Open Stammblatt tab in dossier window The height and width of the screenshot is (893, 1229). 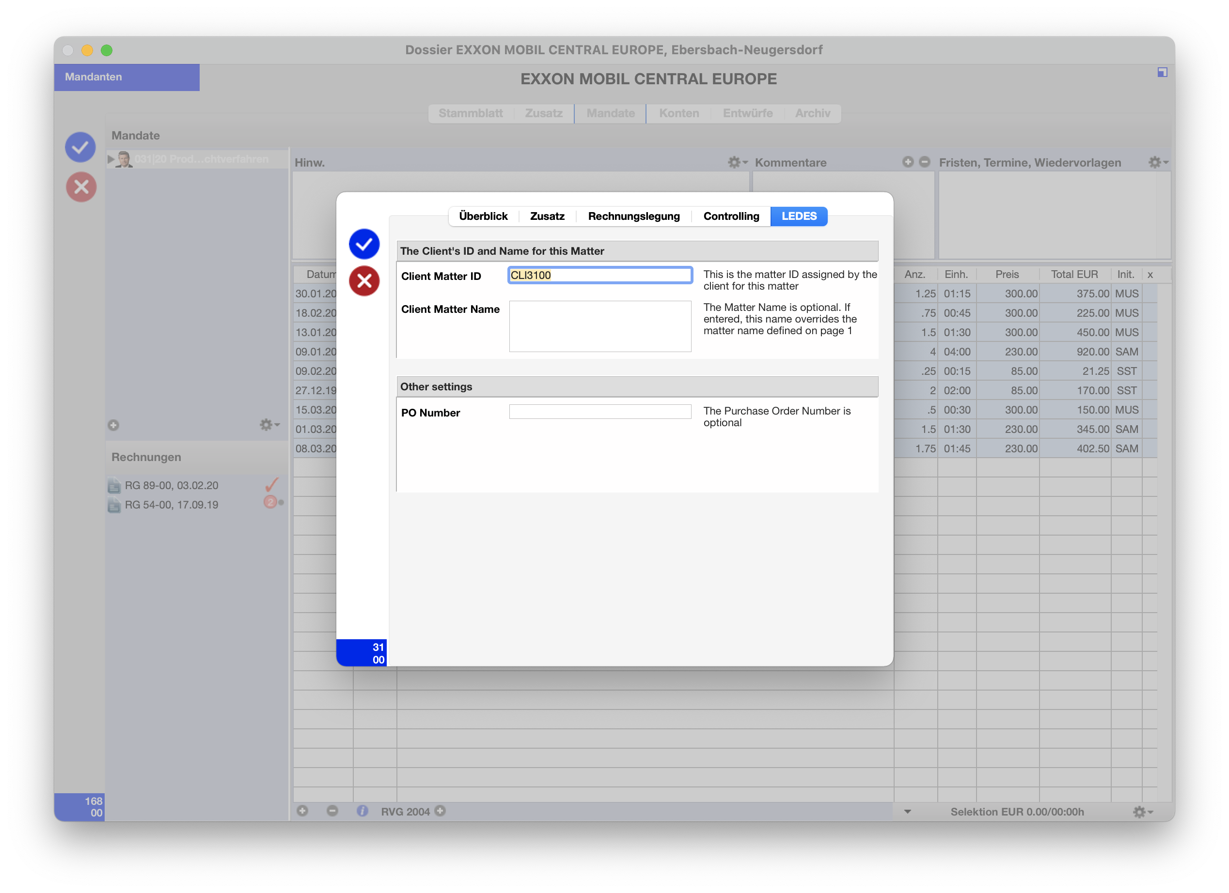click(x=471, y=113)
